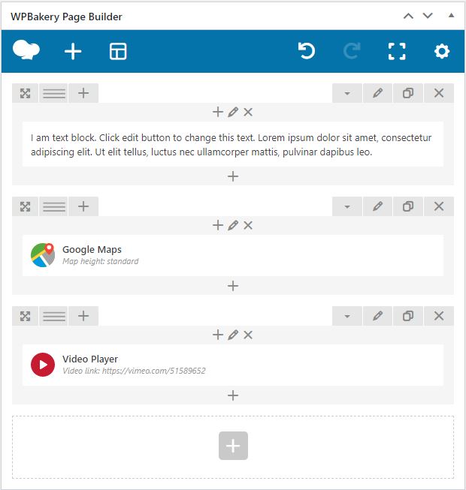Append element below Google Maps
466x490 pixels.
233,286
